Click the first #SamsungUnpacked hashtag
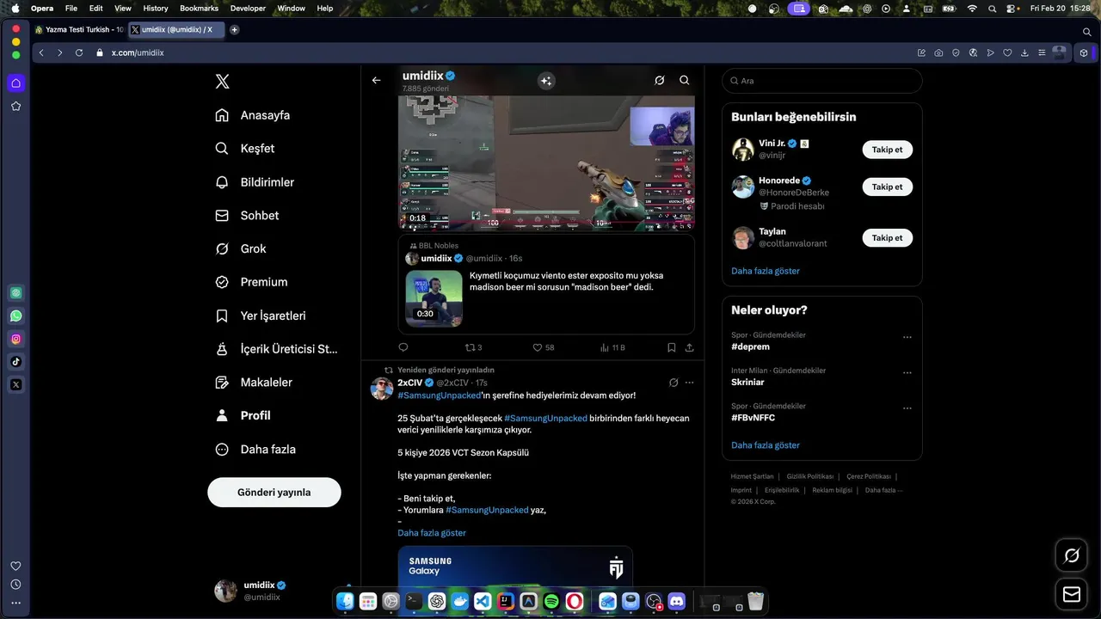 [x=439, y=395]
